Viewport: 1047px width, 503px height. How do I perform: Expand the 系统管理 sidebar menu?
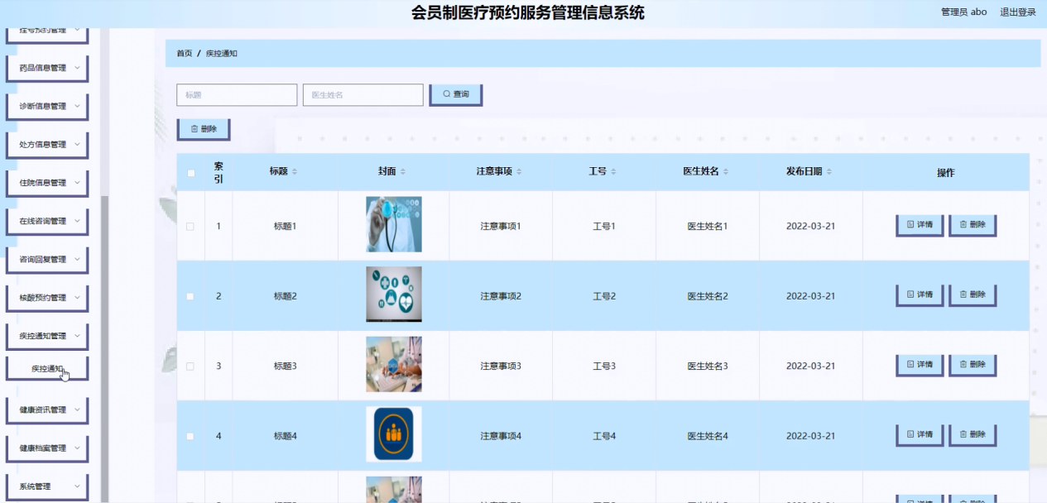47,486
